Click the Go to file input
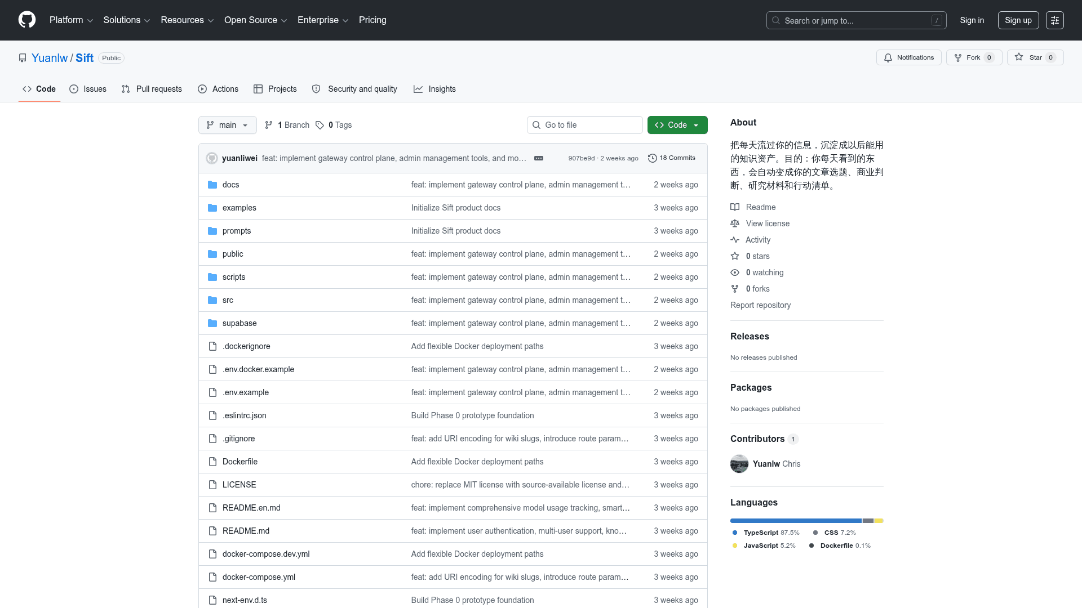This screenshot has width=1082, height=608. 585,125
